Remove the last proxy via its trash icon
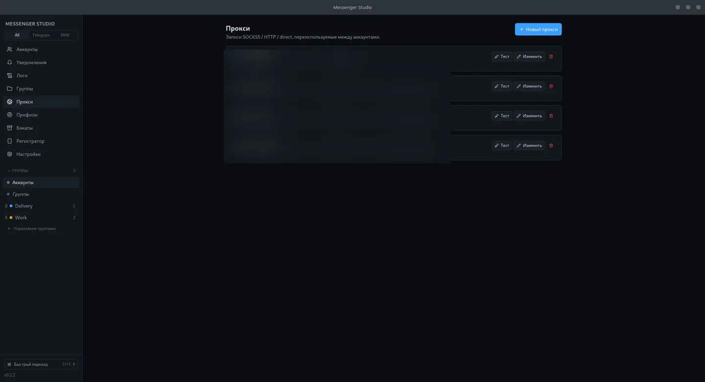The width and height of the screenshot is (705, 382). [551, 145]
